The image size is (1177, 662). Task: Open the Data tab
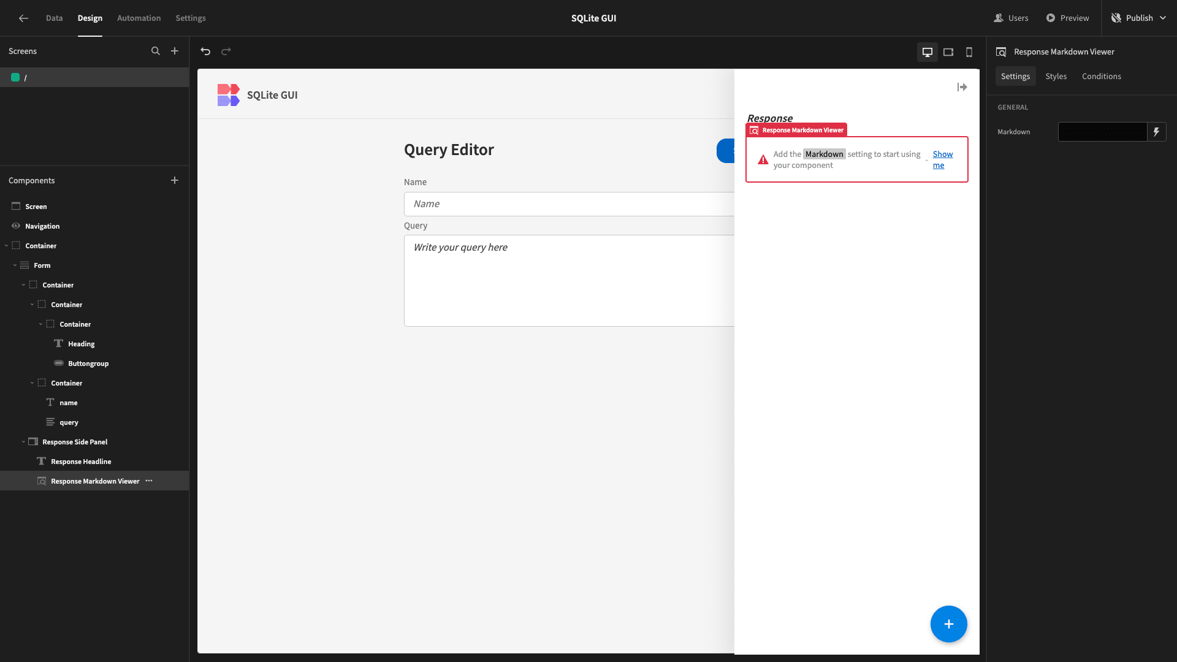click(x=54, y=18)
